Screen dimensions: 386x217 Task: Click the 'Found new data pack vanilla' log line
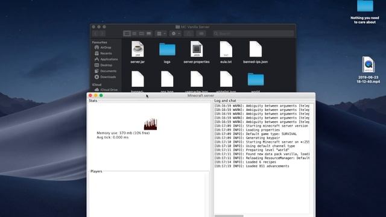(262, 154)
